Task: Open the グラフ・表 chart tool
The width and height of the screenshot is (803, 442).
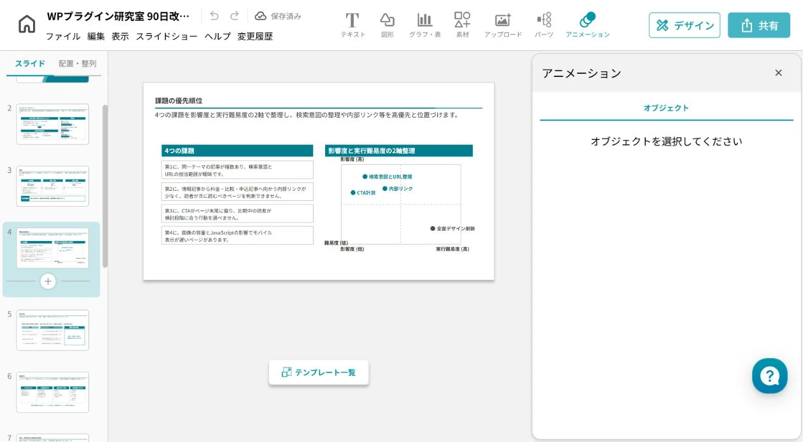Action: 425,25
